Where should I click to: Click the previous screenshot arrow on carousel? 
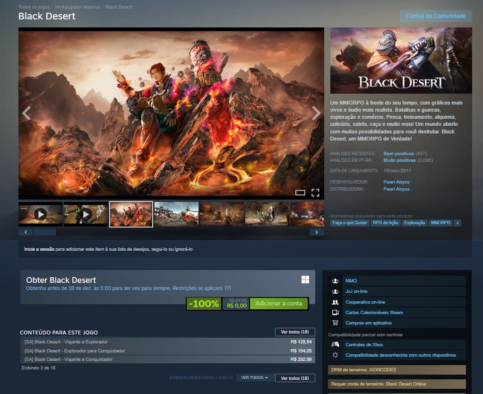(26, 113)
